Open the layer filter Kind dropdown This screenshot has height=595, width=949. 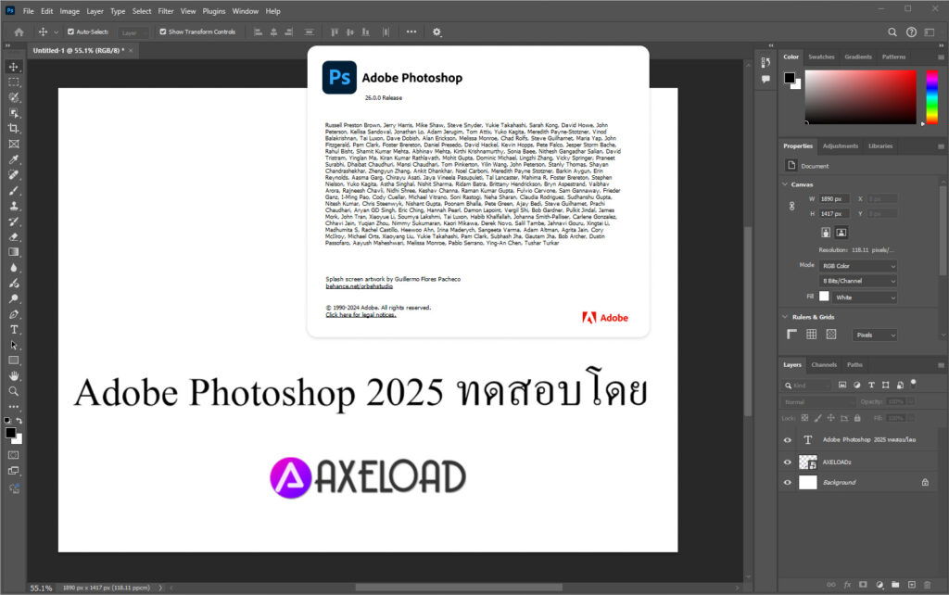(807, 385)
